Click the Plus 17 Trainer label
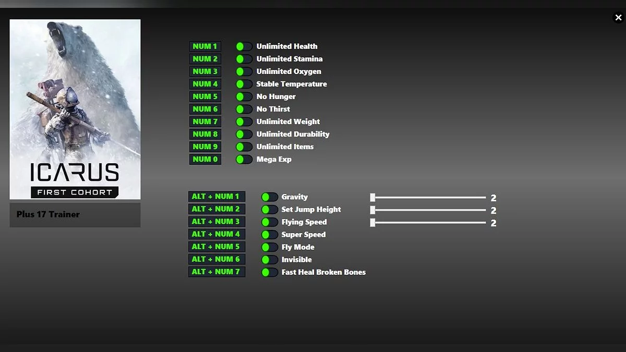626x352 pixels. point(48,214)
